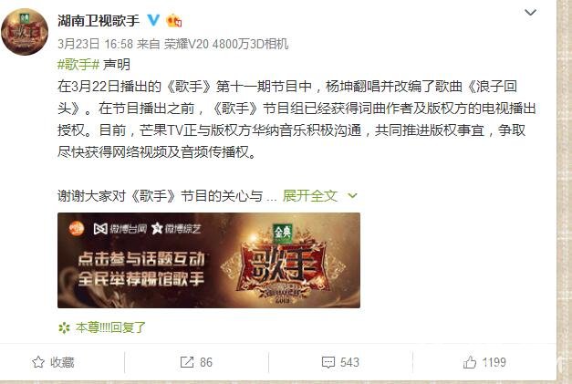Open the #歌手# hashtag topic
The height and width of the screenshot is (384, 572).
pos(78,65)
